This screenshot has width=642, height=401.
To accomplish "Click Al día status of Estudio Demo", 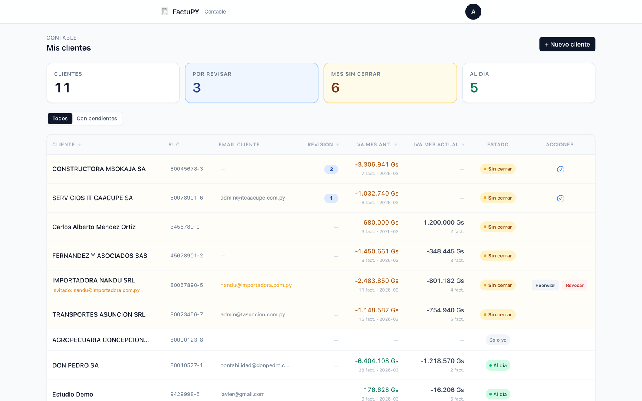I will (x=498, y=394).
